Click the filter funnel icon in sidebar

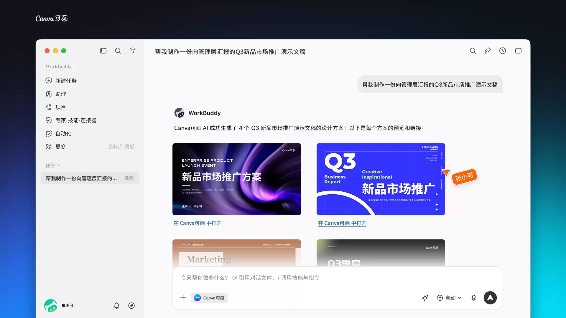click(133, 51)
